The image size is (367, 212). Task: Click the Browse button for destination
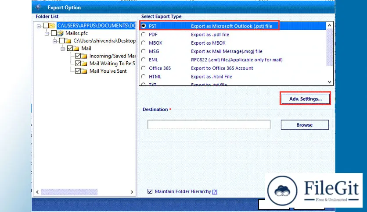(x=305, y=125)
